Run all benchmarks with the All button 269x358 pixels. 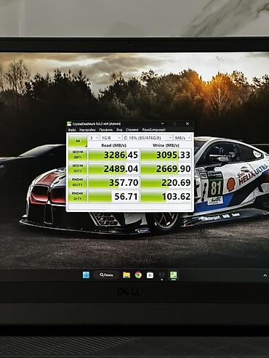78,141
